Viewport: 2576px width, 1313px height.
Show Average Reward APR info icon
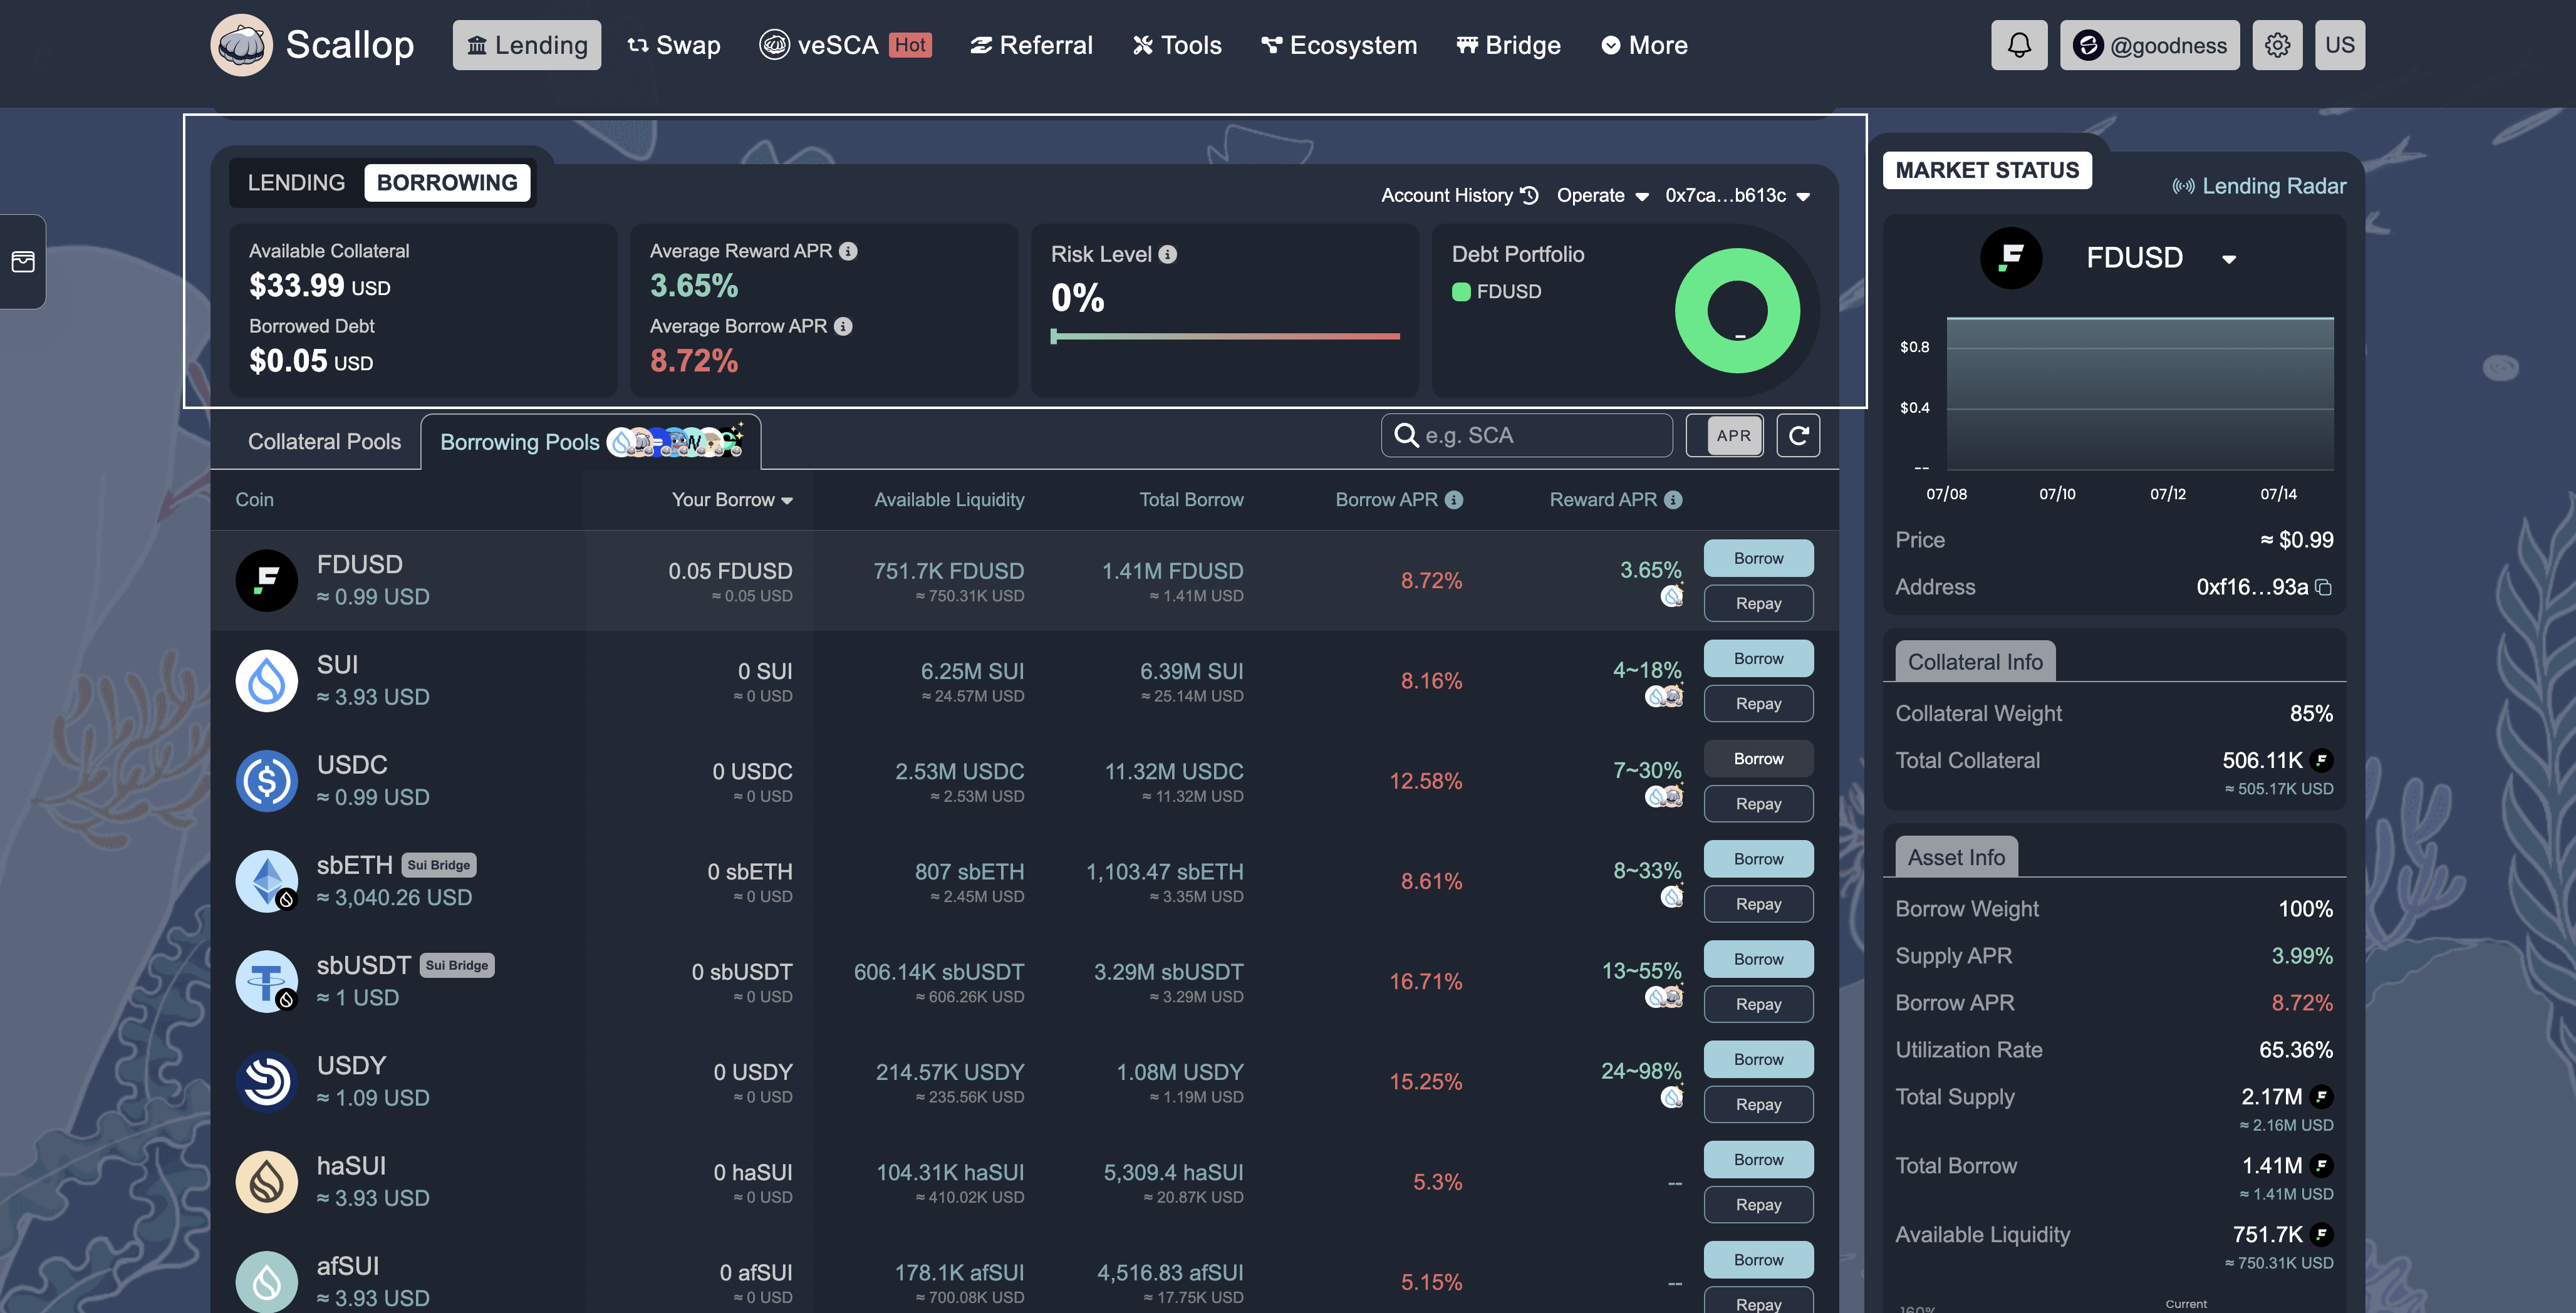(848, 251)
